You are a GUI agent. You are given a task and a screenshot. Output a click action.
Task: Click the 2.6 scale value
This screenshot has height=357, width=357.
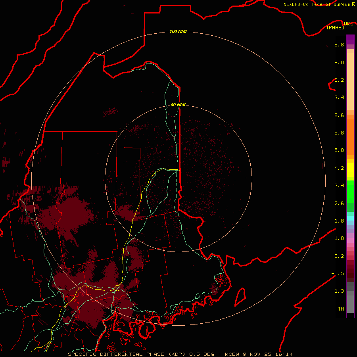339,203
